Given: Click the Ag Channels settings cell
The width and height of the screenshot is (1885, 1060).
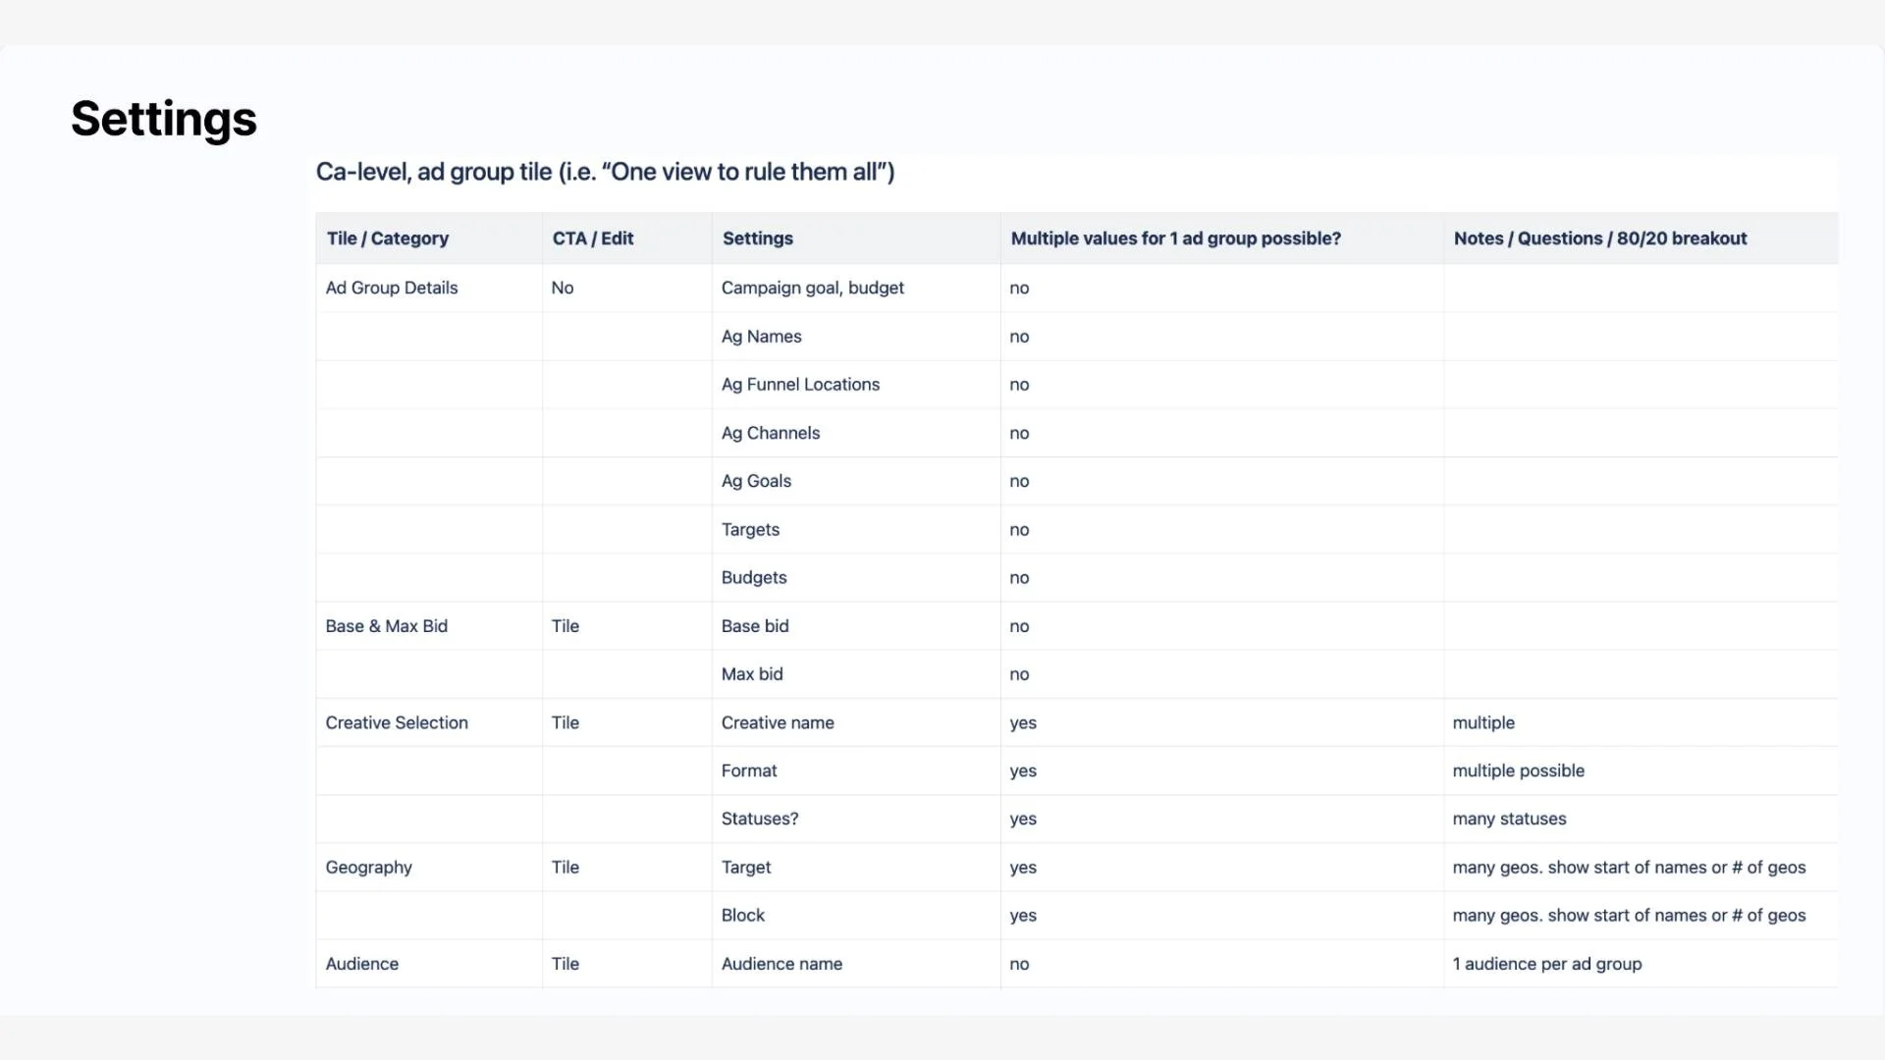Looking at the screenshot, I should coord(771,433).
